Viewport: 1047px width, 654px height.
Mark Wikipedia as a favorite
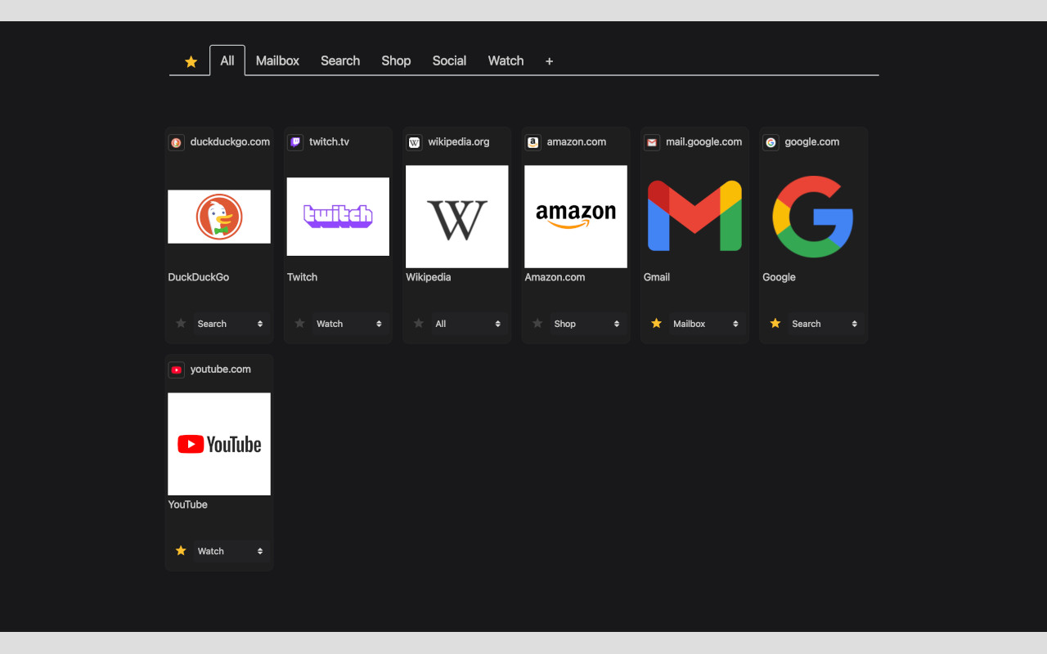[x=418, y=324]
